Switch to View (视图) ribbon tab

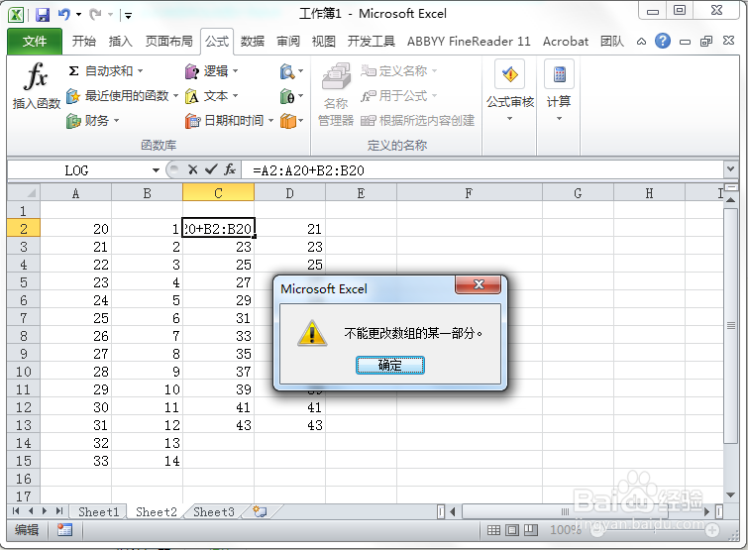(323, 42)
